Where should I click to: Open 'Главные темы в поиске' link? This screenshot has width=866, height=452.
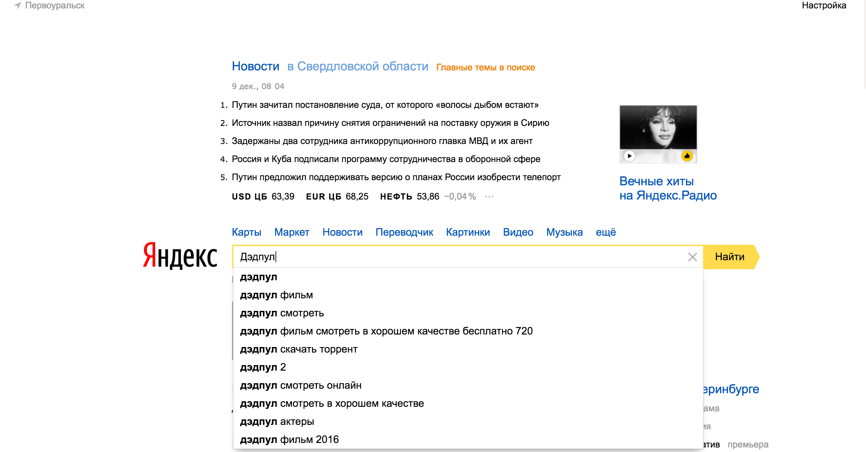point(485,67)
